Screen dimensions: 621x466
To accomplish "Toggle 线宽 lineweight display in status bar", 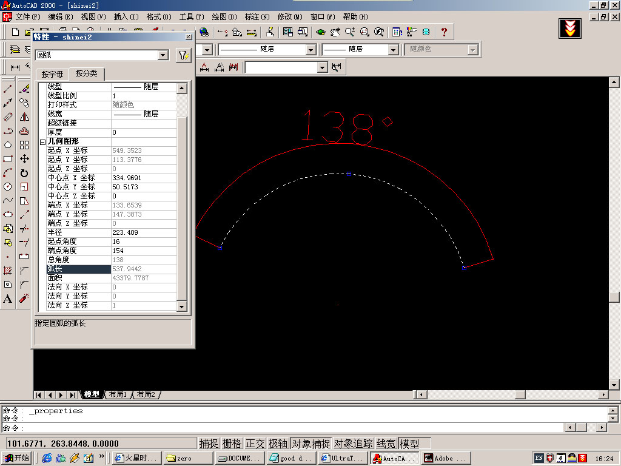I will 386,444.
